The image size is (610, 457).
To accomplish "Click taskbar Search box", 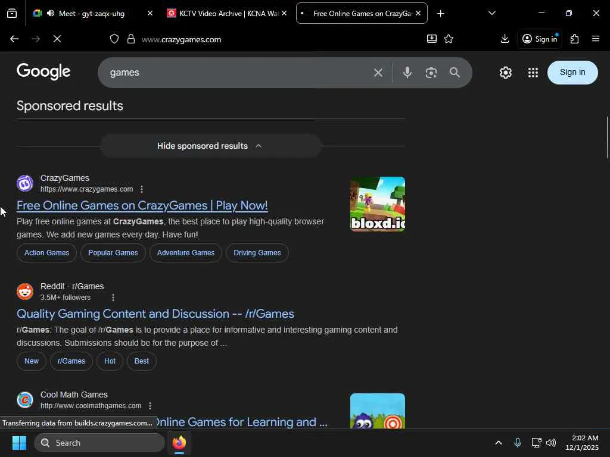I will [x=99, y=443].
